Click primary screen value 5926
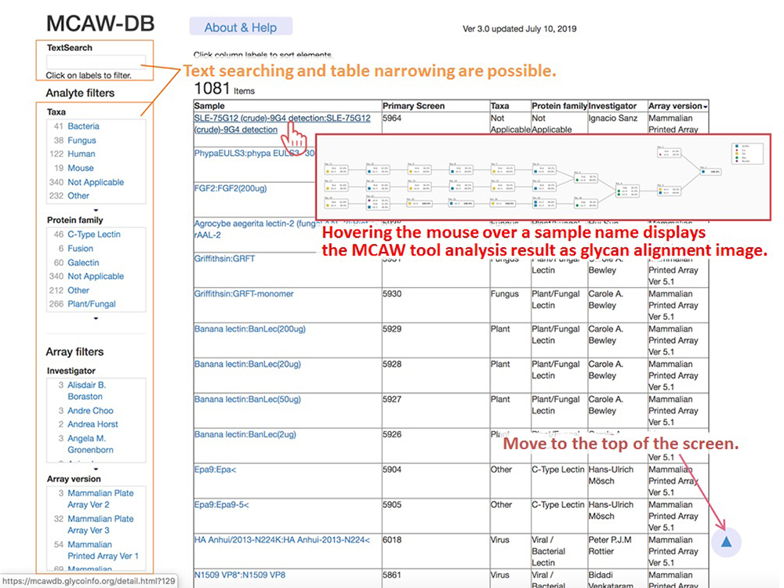Screen dimensions: 784x588 coord(392,434)
